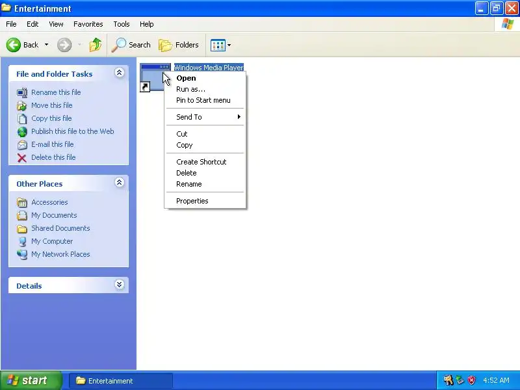The height and width of the screenshot is (390, 520).
Task: Choose Cut in the context menu
Action: tap(205, 134)
